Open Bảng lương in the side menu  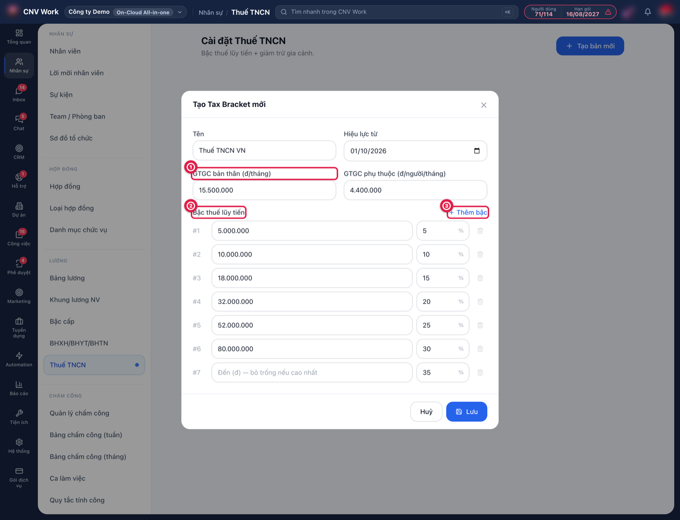click(x=94, y=278)
